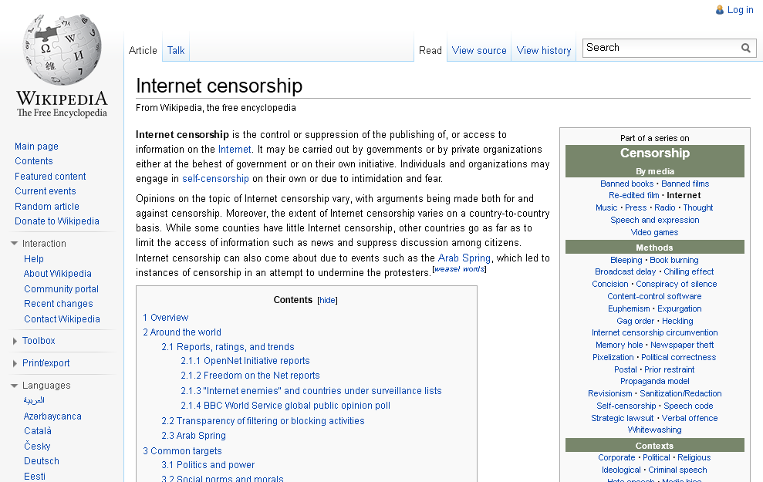
Task: Select the Català language link
Action: pyautogui.click(x=38, y=431)
